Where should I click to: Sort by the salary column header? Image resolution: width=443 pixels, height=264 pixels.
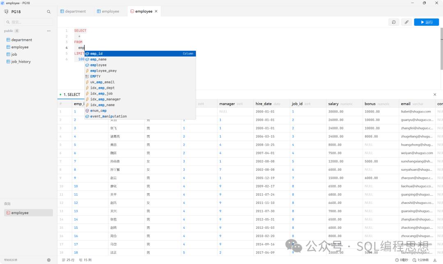point(333,104)
